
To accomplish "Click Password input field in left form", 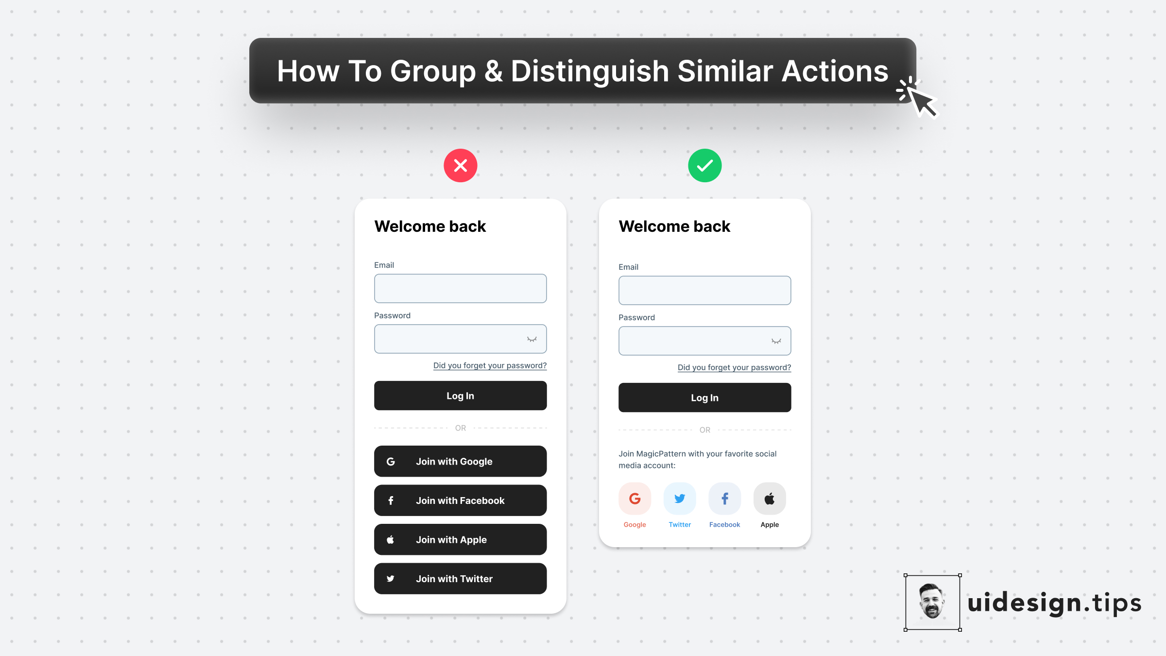I will tap(460, 338).
